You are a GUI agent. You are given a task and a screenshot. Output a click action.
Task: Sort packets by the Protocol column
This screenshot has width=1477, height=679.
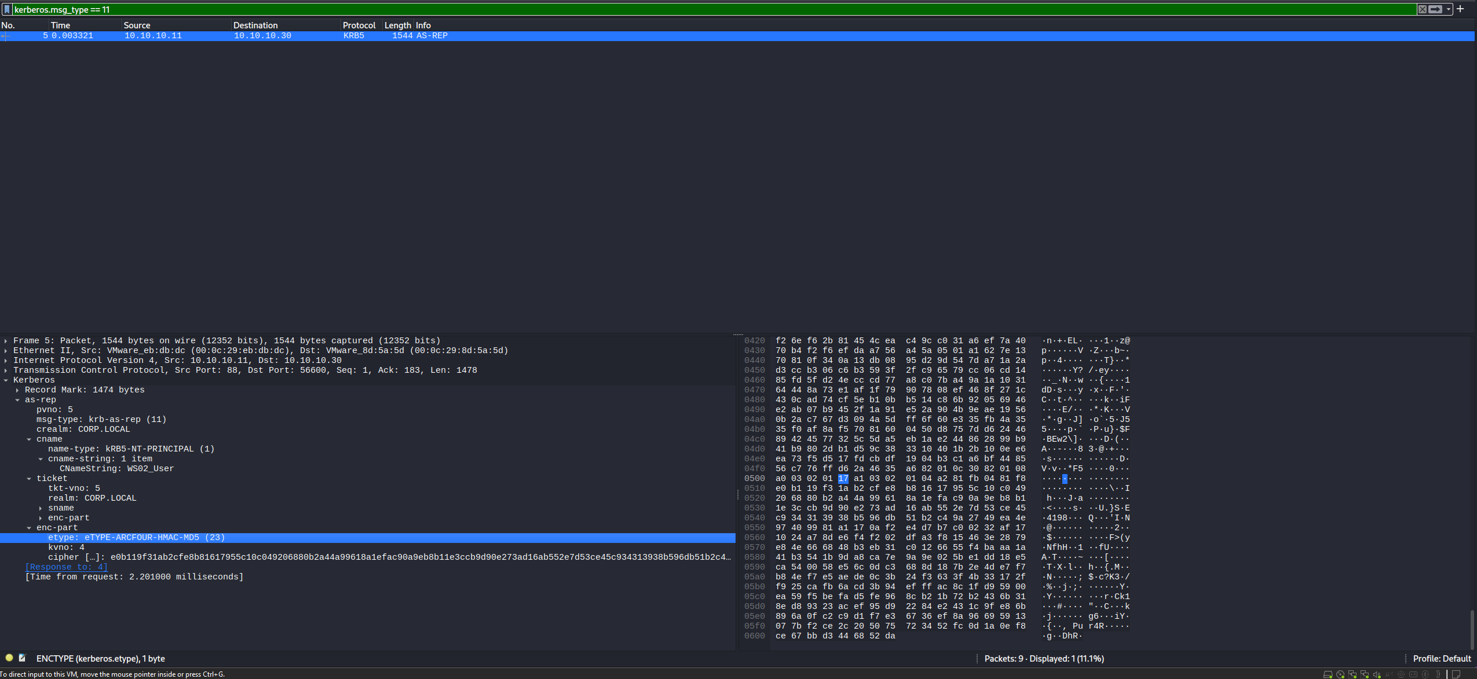[x=362, y=25]
